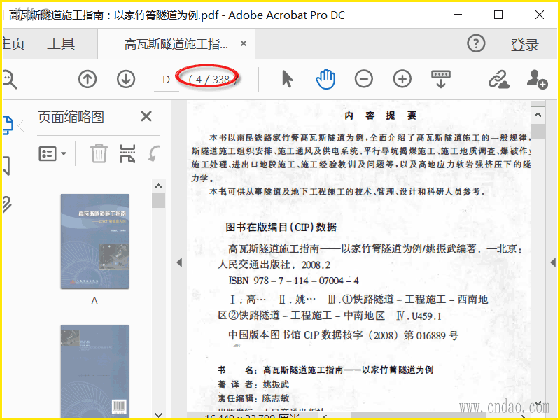Select the 高瓦斯隧道施工指... document tab
Screen dimensions: 560x420
coord(176,44)
